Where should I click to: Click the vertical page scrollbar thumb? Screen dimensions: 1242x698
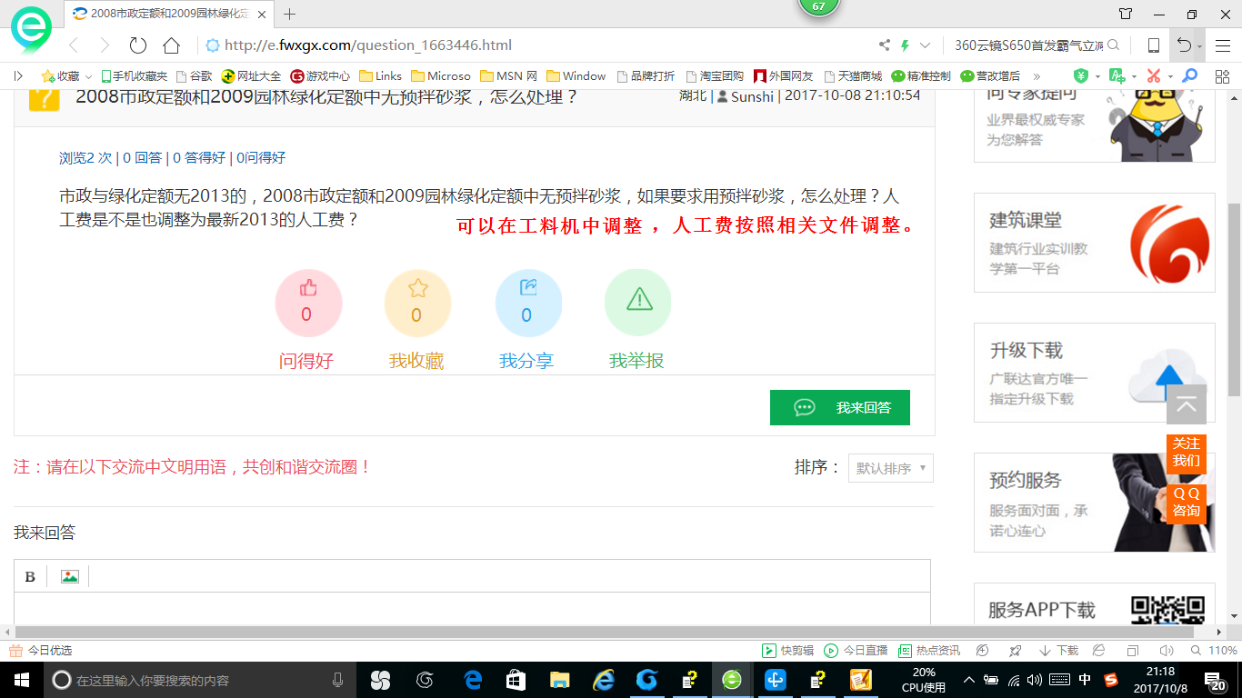[x=1234, y=300]
